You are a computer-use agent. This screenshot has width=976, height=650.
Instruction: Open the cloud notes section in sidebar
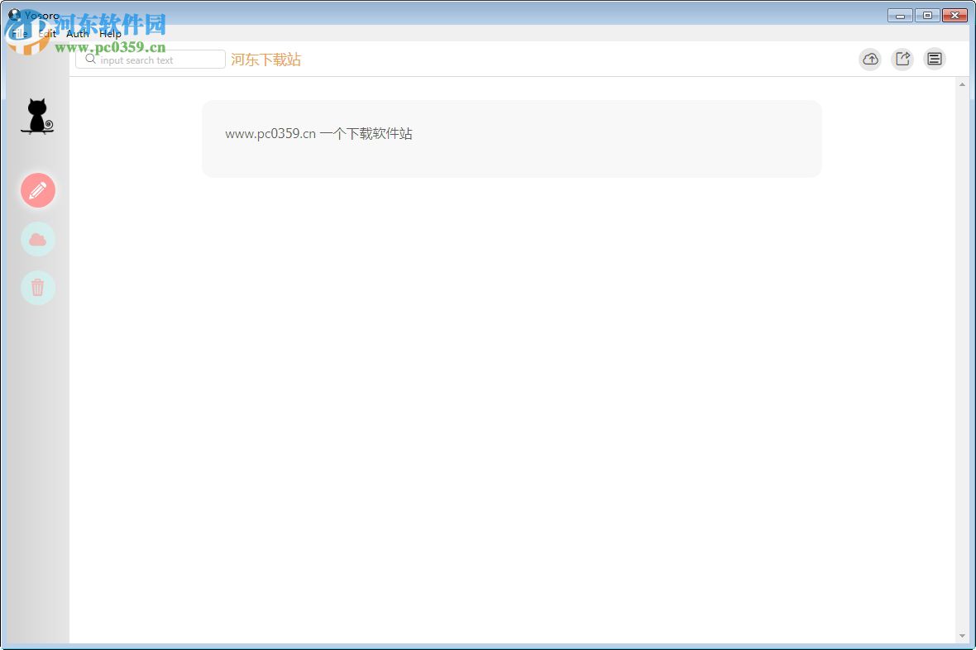pos(38,239)
